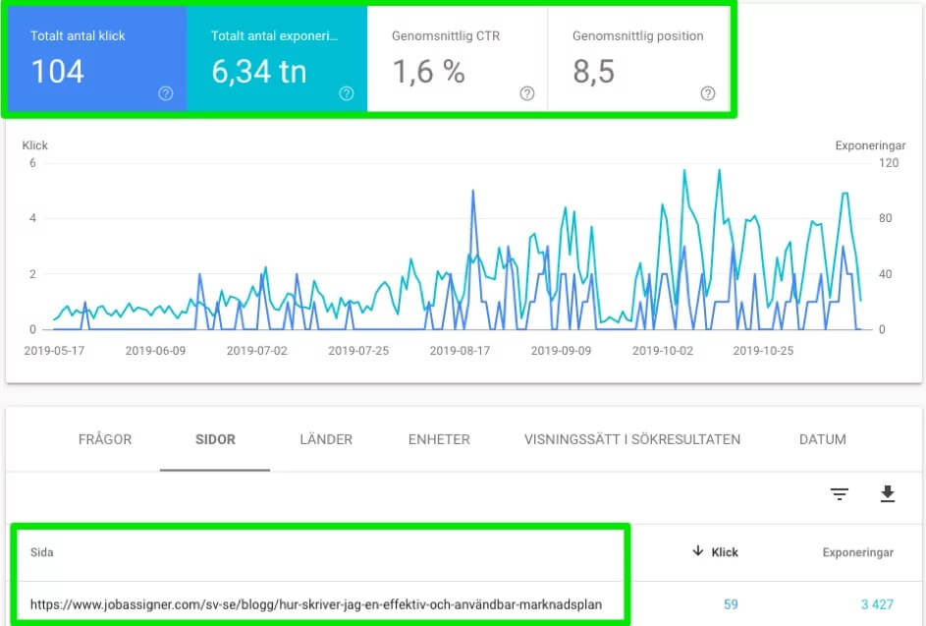
Task: Click the Exponeringar column header
Action: tap(857, 551)
